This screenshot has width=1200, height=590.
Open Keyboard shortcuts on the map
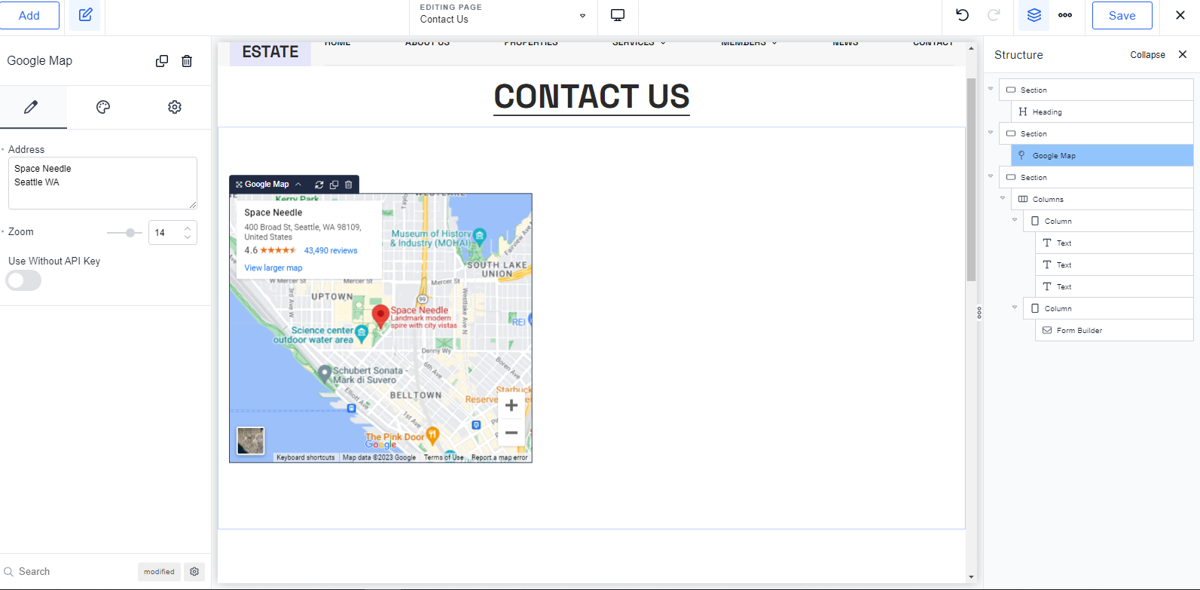[x=305, y=457]
